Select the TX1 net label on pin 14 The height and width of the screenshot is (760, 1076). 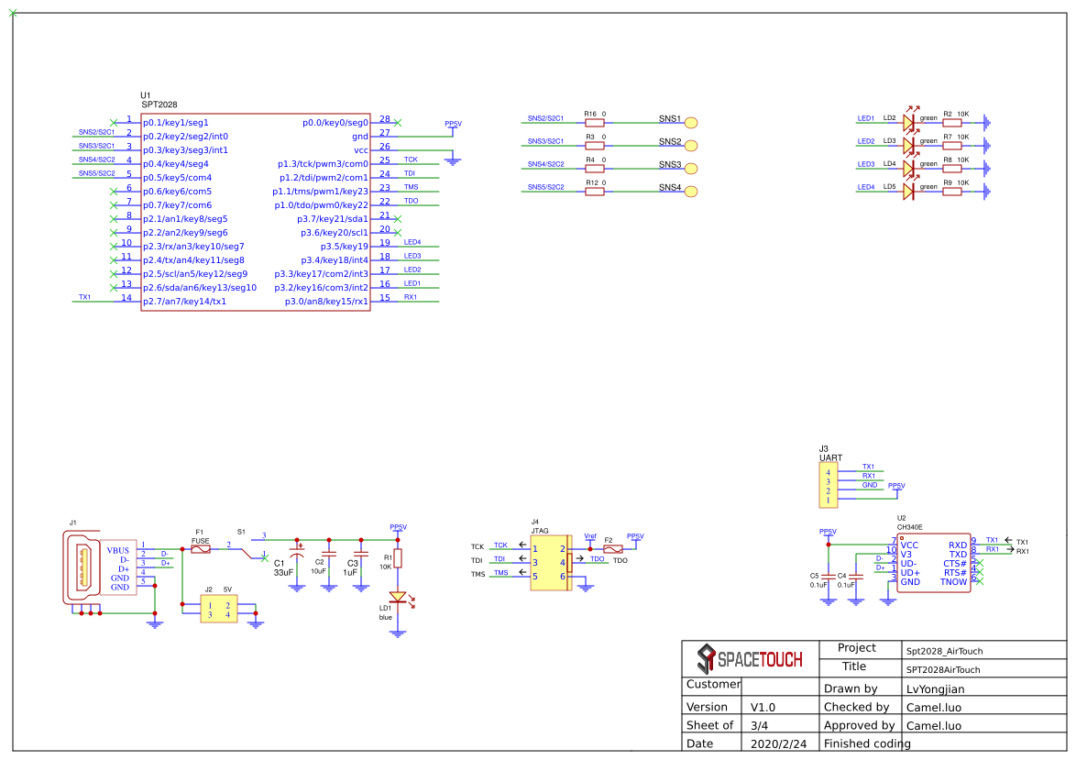[85, 297]
